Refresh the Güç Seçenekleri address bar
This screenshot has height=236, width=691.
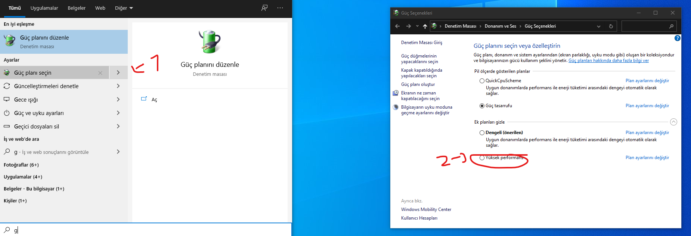(611, 26)
